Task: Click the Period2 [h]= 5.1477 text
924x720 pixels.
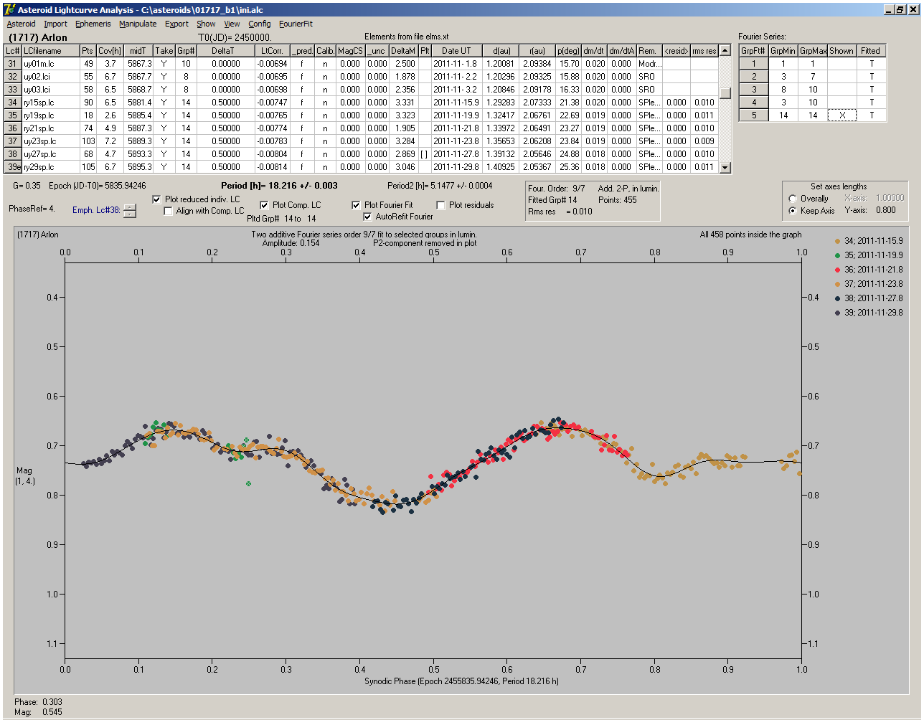Action: [x=440, y=186]
